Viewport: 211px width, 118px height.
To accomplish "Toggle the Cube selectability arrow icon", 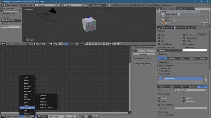I will pos(204,23).
